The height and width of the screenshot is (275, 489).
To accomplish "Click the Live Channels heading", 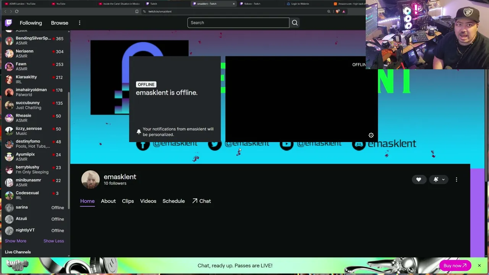I will 18,252.
